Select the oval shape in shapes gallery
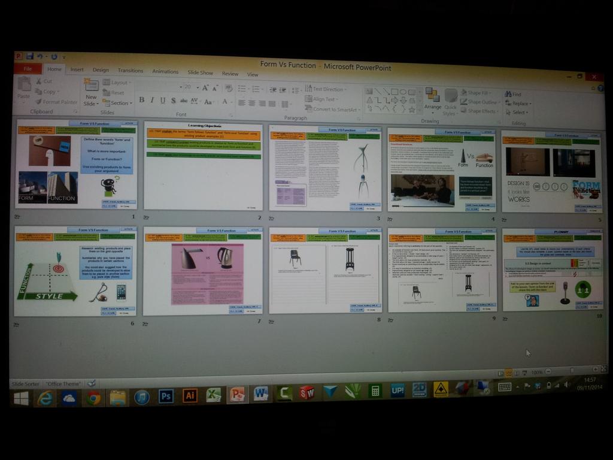This screenshot has width=613, height=460. pos(403,92)
